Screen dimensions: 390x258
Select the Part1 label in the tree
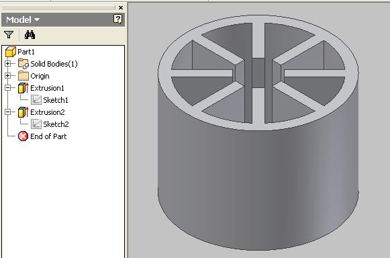coord(26,52)
